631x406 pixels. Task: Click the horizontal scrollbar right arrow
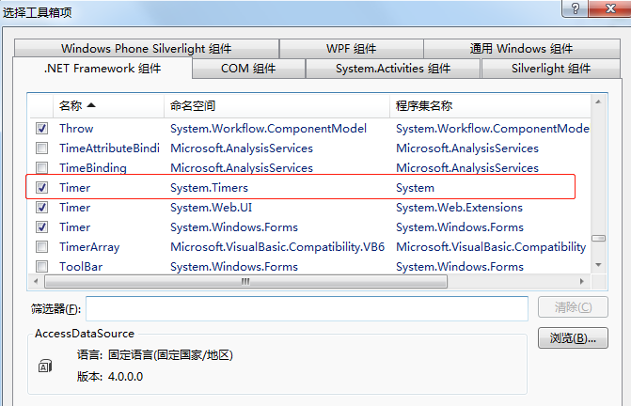click(581, 281)
